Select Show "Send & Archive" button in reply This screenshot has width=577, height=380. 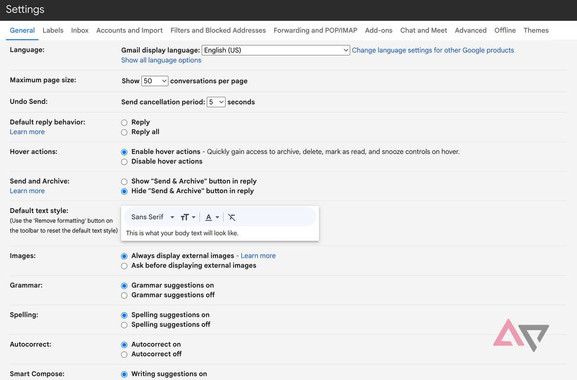(x=124, y=181)
